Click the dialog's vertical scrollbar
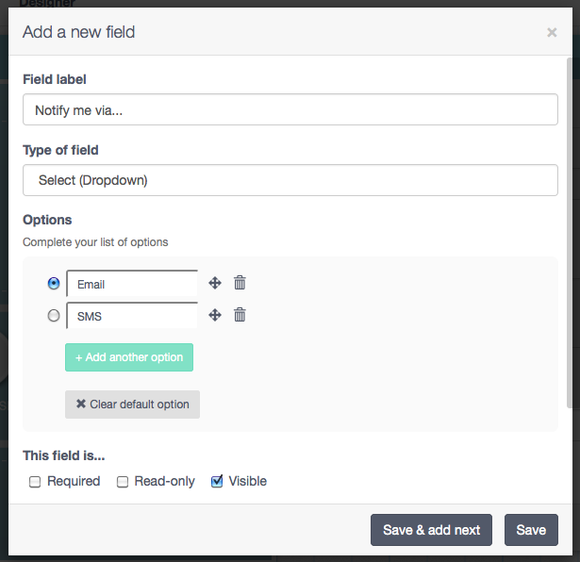 [x=570, y=233]
